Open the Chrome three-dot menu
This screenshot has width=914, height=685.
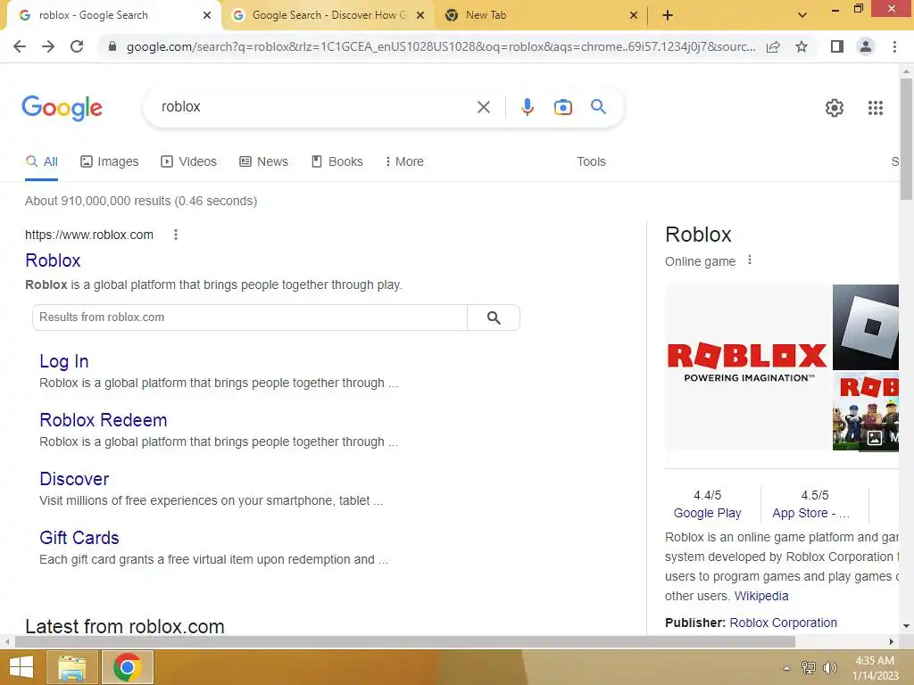click(894, 46)
